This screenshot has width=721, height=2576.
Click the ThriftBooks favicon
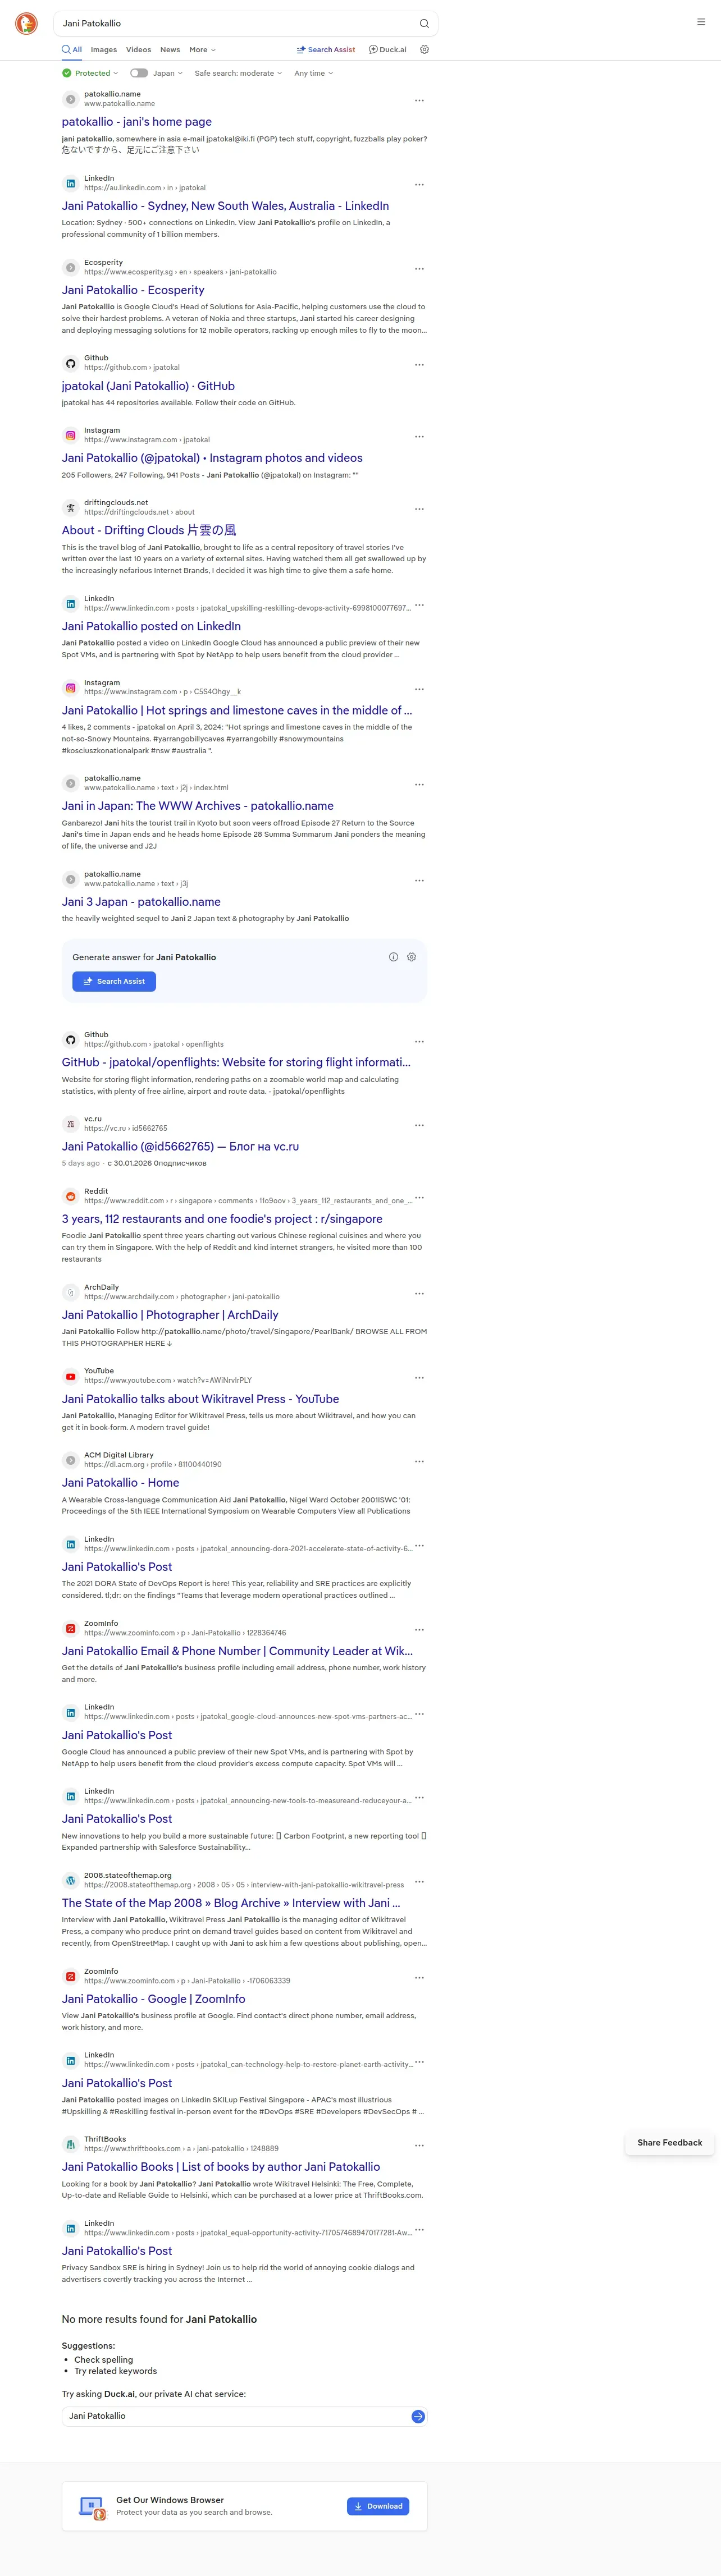pyautogui.click(x=70, y=2144)
